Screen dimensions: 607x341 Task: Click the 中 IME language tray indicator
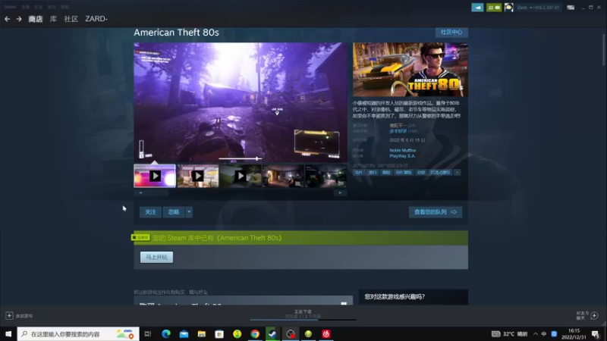(x=544, y=333)
